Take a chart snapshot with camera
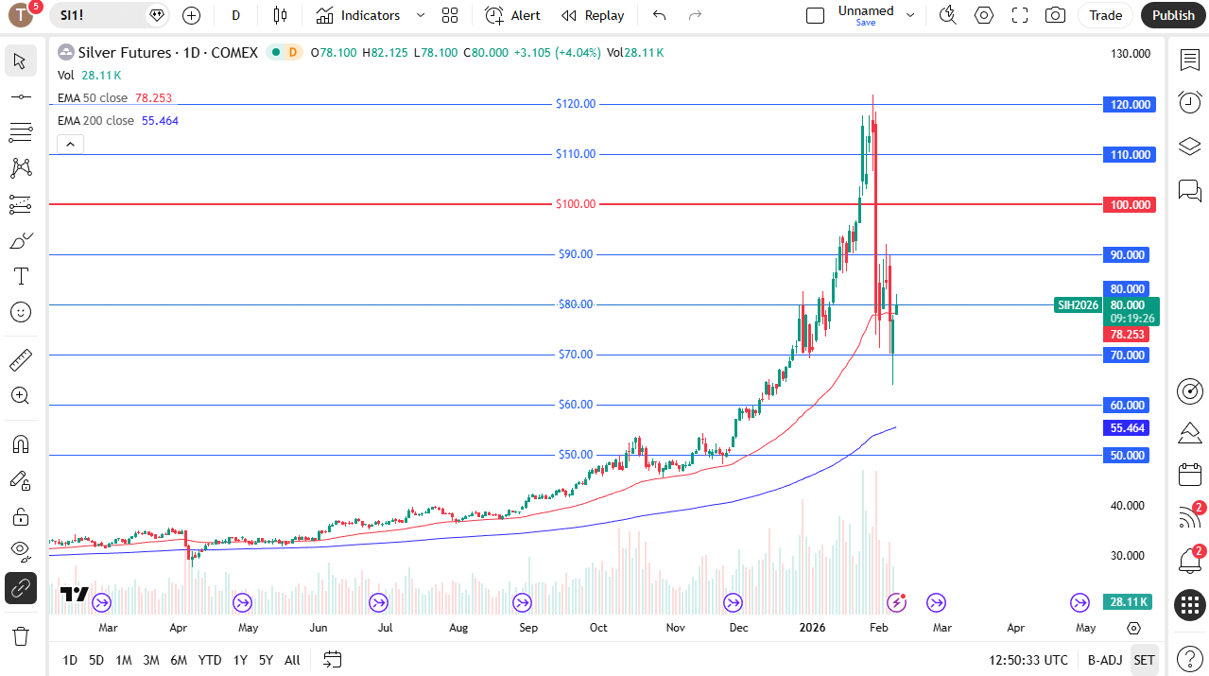Screen dimensions: 1209x676 [1056, 15]
